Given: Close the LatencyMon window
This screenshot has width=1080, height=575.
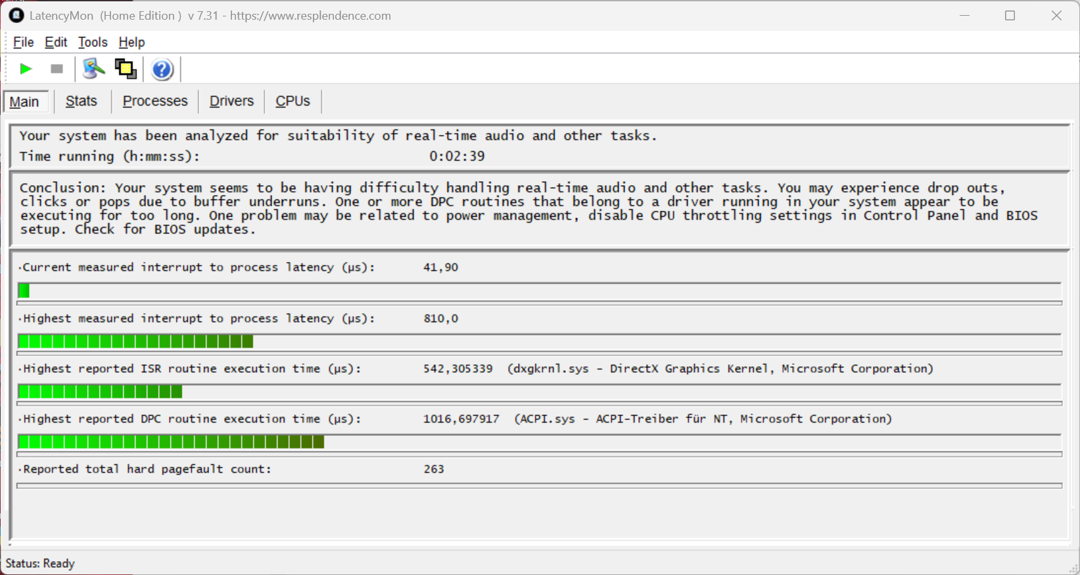Looking at the screenshot, I should point(1056,15).
